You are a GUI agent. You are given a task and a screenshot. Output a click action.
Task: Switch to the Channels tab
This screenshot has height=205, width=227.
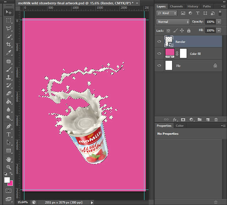click(x=176, y=6)
